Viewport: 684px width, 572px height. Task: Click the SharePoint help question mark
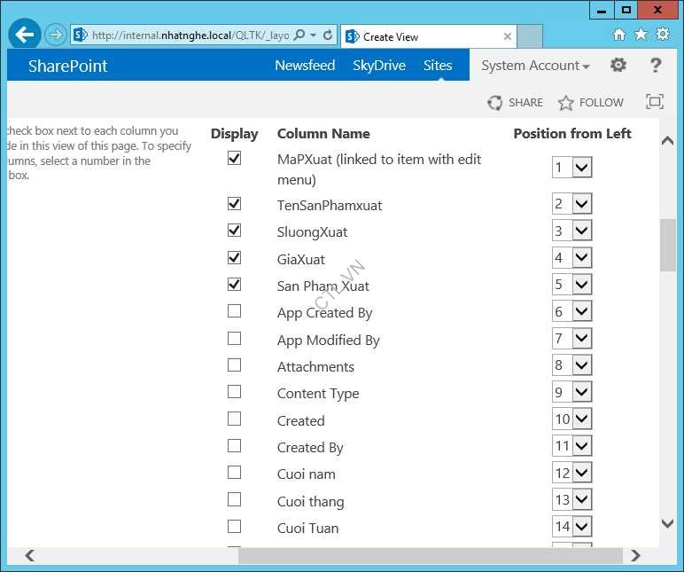(x=656, y=65)
